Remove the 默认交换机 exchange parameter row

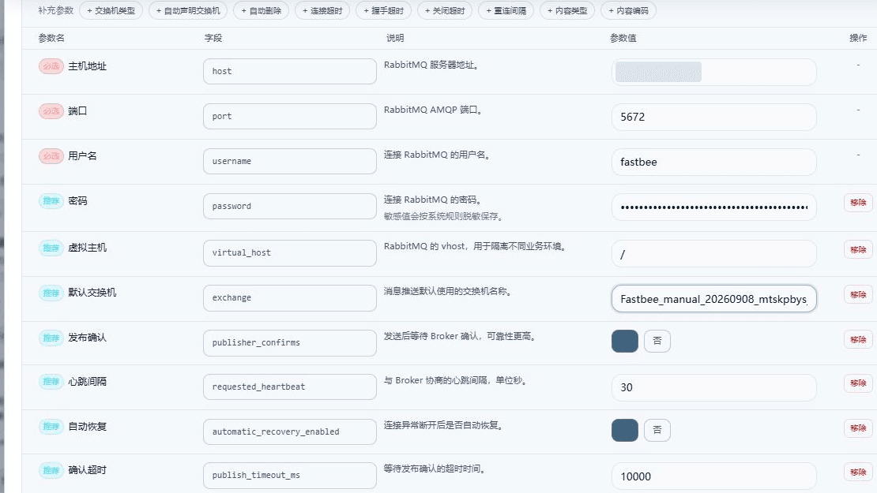858,294
